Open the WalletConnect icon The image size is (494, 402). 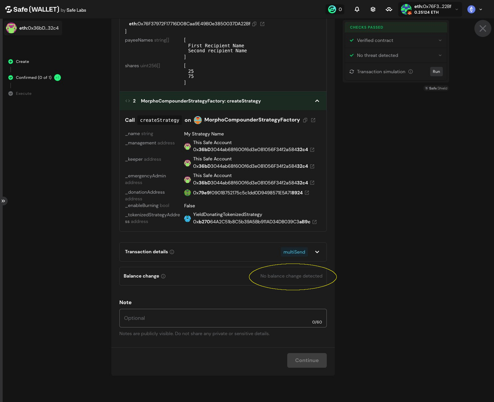pos(389,9)
